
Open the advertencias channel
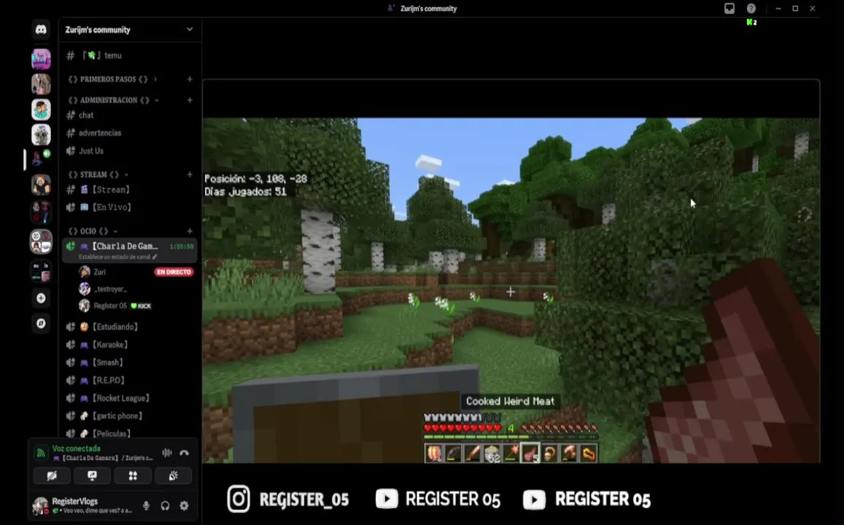pos(129,133)
